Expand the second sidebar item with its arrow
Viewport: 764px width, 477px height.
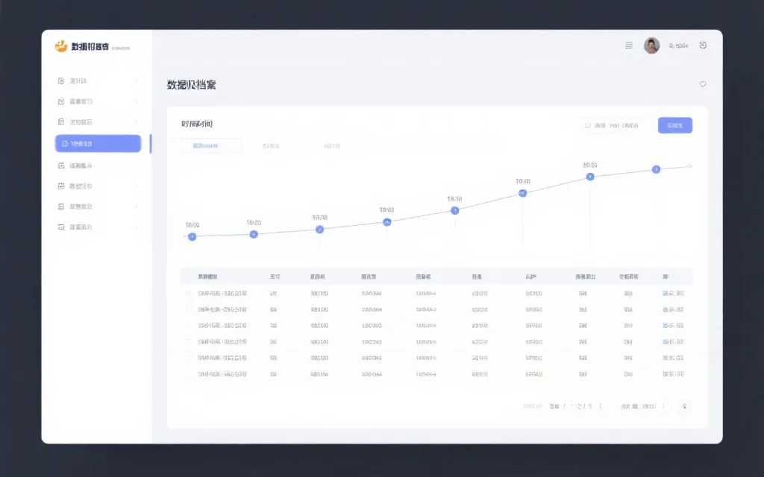coord(136,101)
